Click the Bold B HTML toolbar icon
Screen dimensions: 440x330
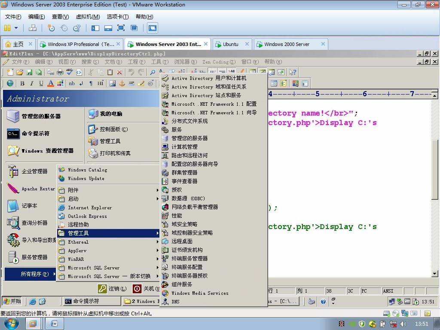[x=22, y=83]
